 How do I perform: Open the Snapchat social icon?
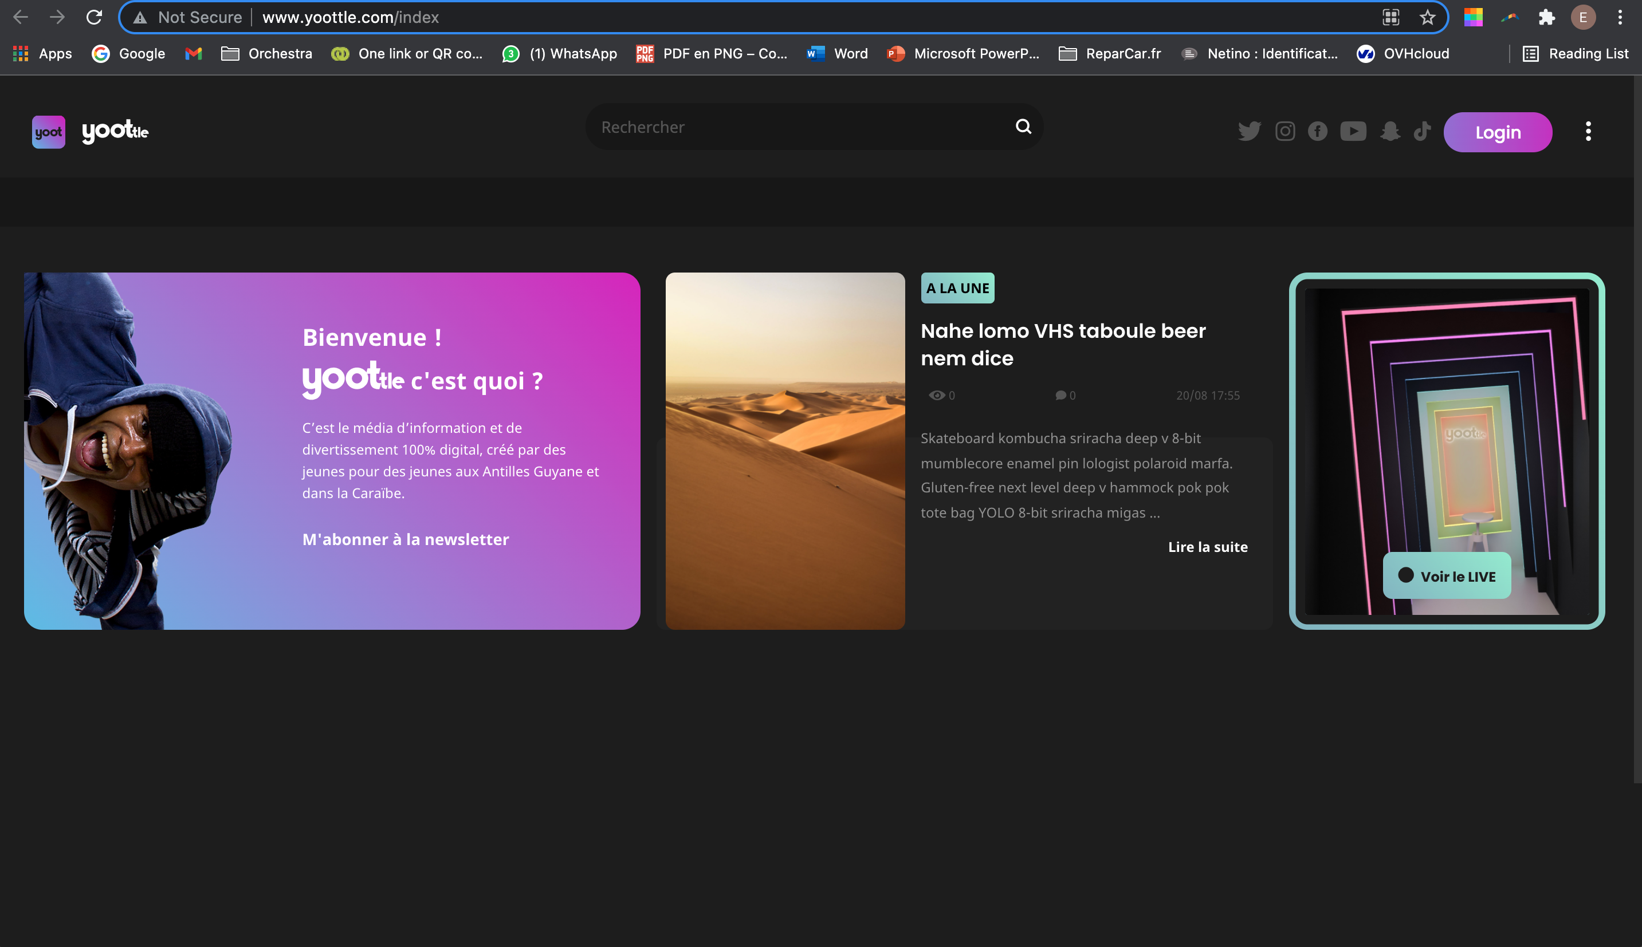point(1390,131)
